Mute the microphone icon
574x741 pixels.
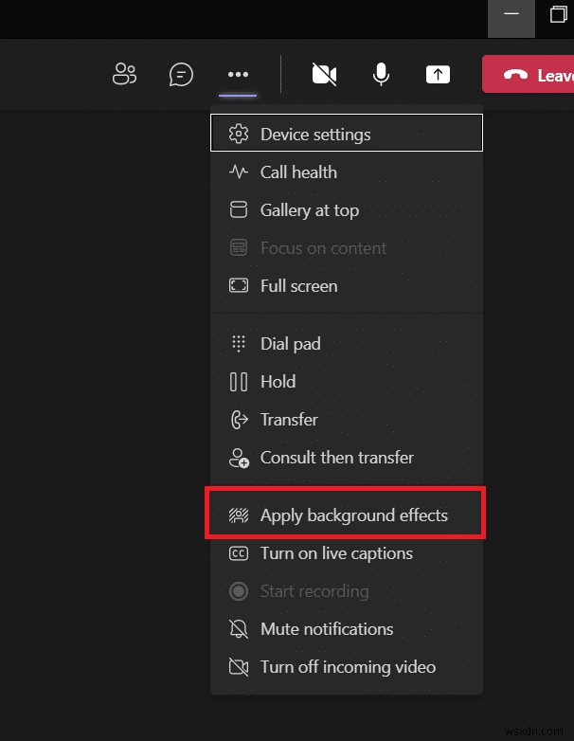[x=381, y=74]
